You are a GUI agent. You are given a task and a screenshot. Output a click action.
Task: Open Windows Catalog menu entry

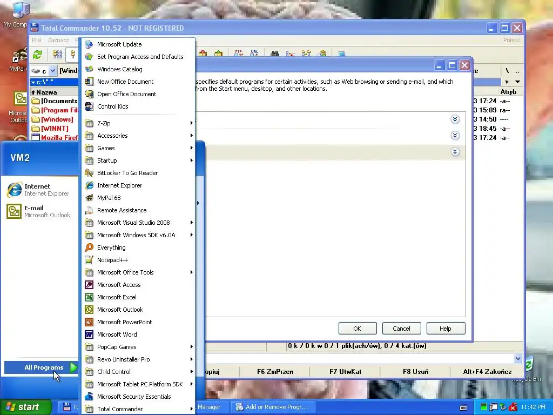[138, 69]
